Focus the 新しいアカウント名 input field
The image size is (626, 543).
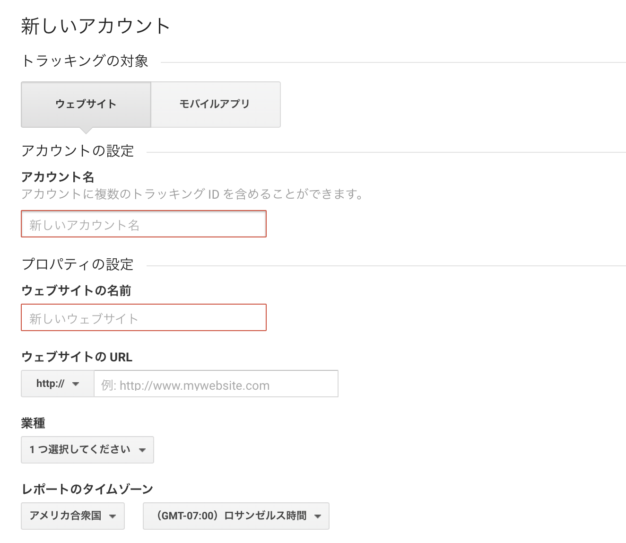(143, 224)
